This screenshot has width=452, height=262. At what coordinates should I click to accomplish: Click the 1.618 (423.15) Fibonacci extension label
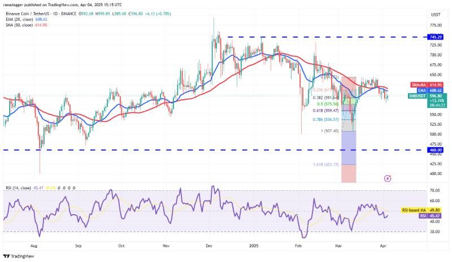coord(325,164)
